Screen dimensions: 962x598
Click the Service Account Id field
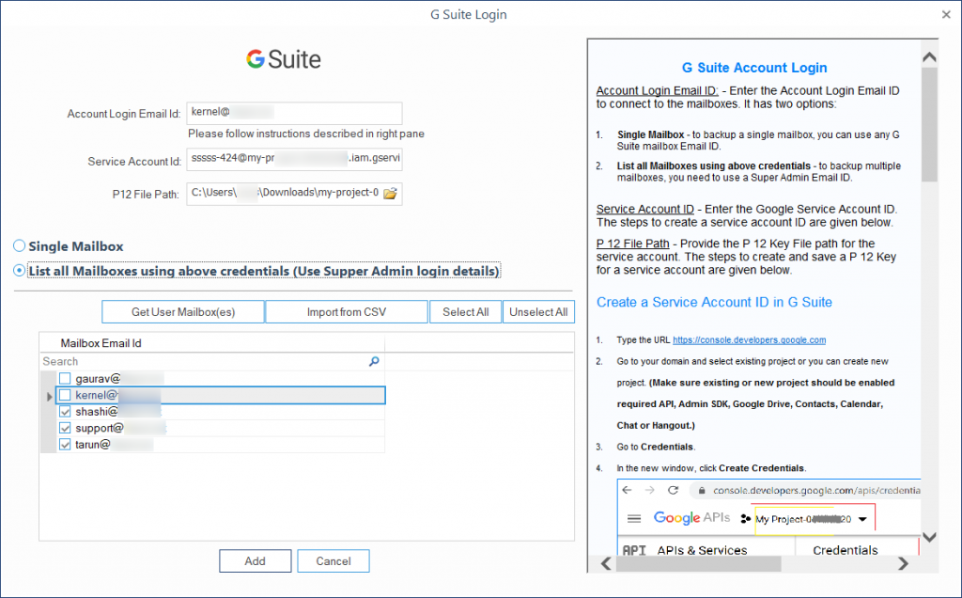(294, 159)
